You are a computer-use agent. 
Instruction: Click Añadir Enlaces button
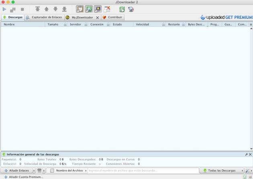[x=16, y=171]
